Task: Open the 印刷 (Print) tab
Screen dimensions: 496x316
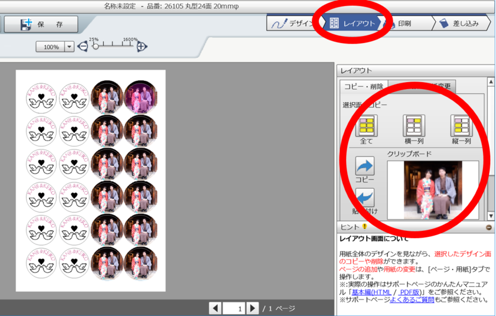Action: coord(403,24)
